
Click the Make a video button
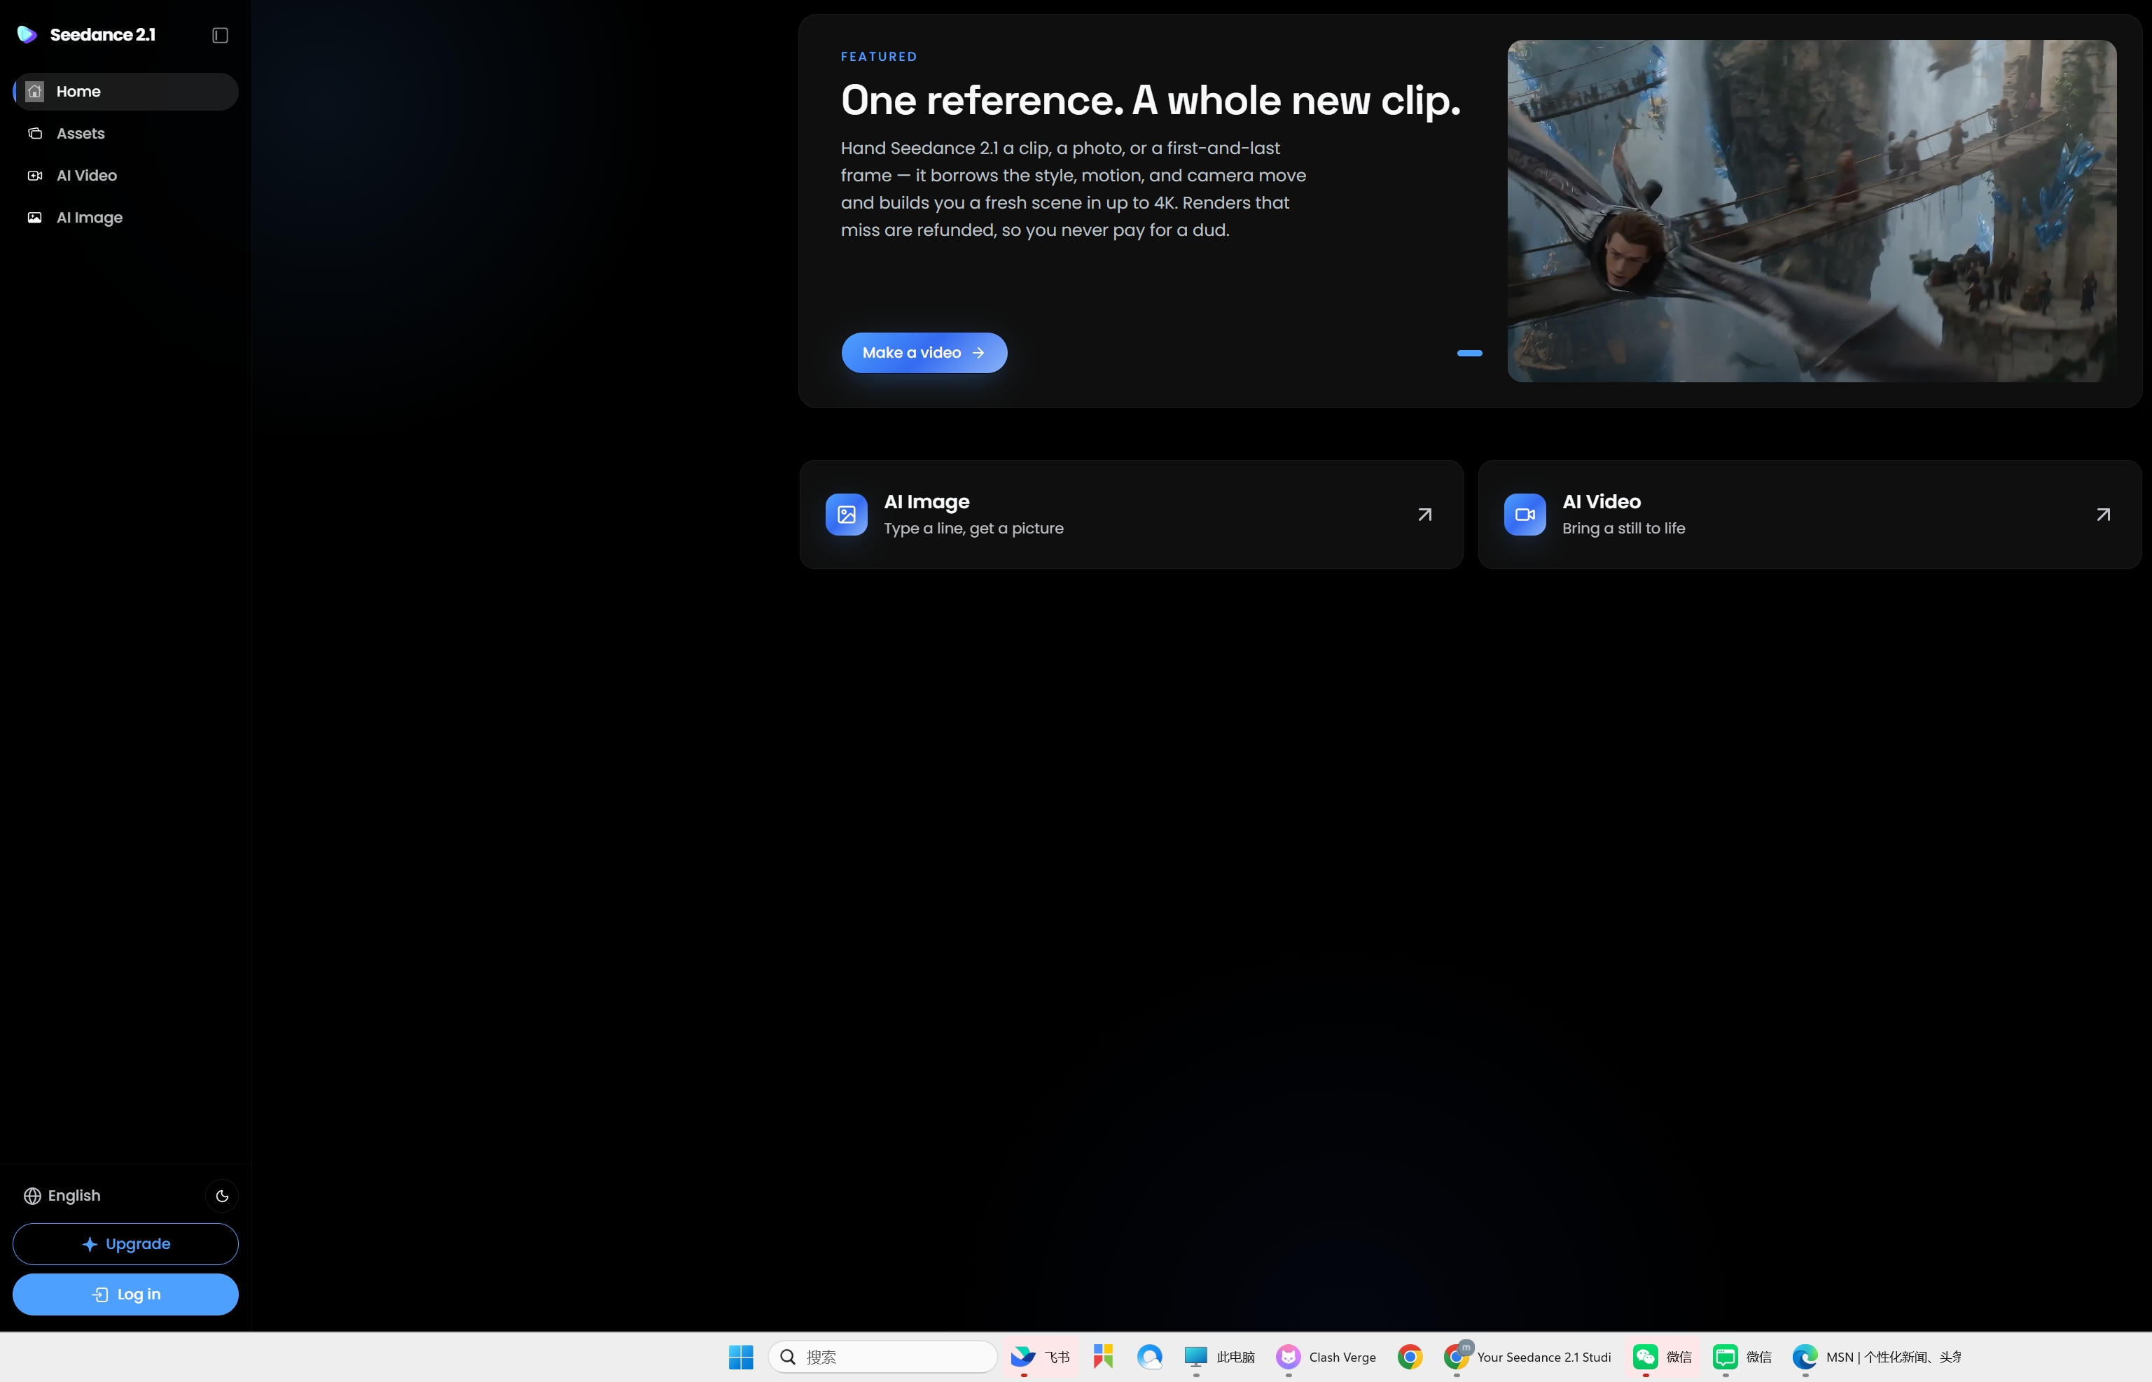click(924, 353)
